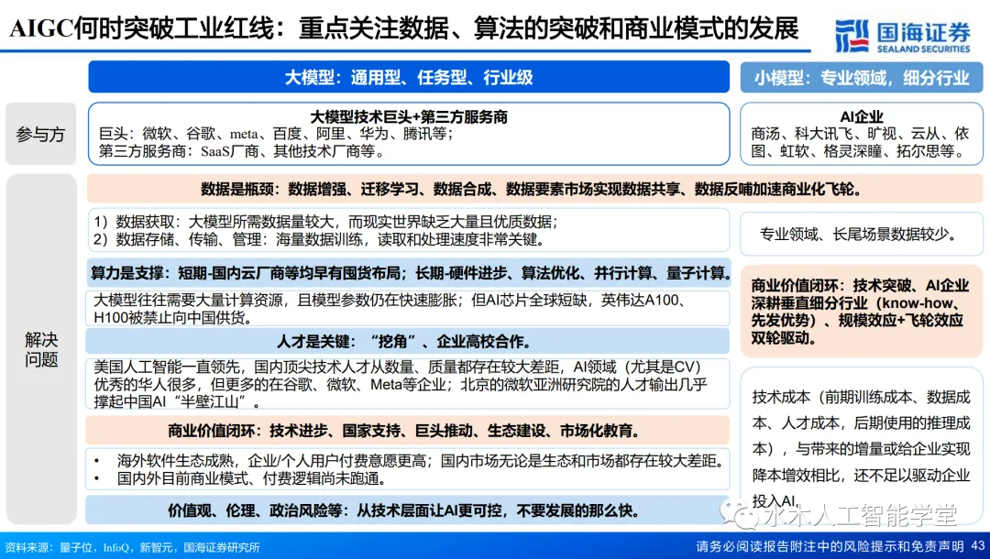Click the '1）数据获取' line

click(325, 222)
